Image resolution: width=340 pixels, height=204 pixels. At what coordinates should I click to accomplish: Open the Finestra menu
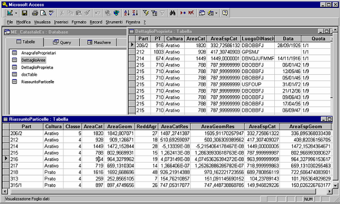[133, 22]
